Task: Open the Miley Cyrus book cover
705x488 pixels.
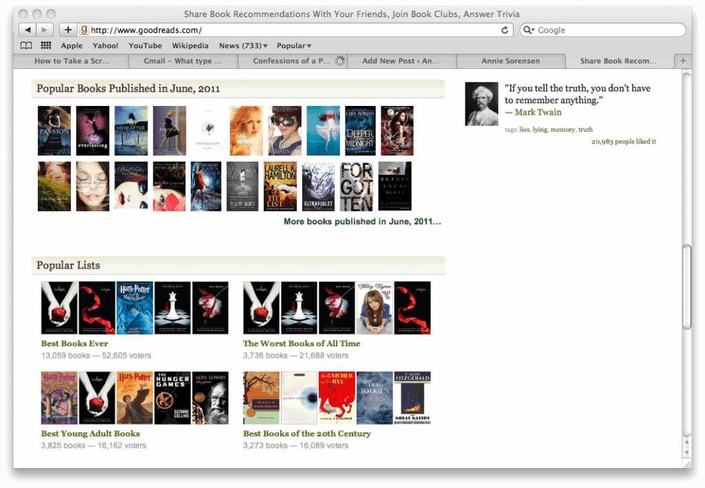Action: pos(375,308)
